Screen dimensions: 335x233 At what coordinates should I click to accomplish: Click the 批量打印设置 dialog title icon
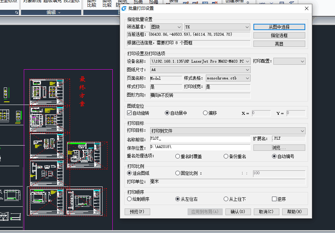coord(124,8)
